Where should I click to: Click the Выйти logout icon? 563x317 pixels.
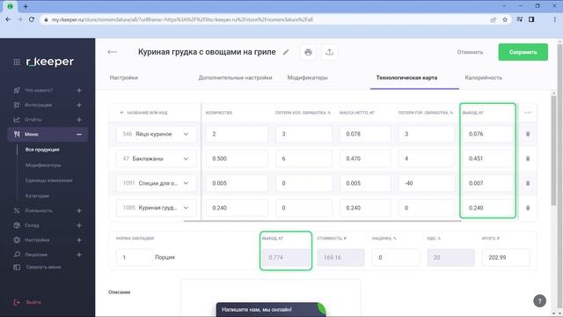click(17, 302)
